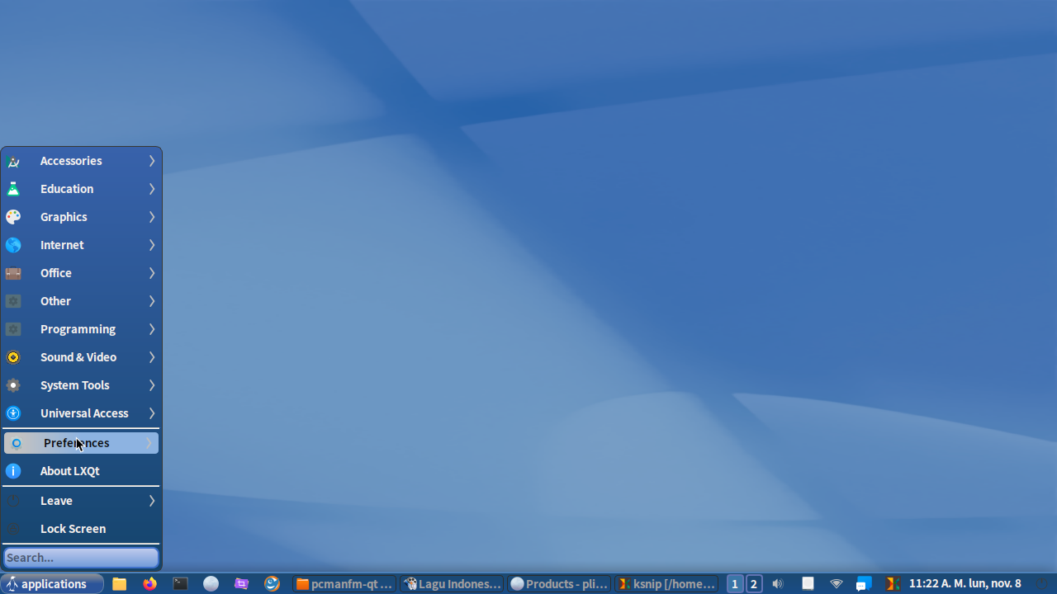Click the About LXQt info icon
Screen dimensions: 1057x594
click(x=13, y=471)
